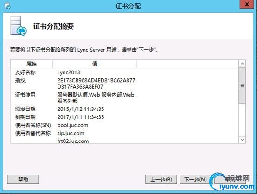Screen dimensions: 257x194
Task: Select frt02.juc.com entry in list
Action: tap(73, 141)
